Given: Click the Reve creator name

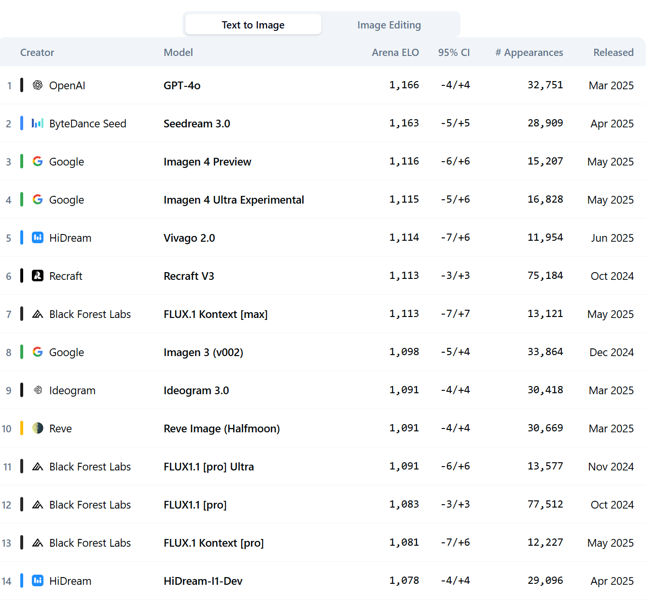Looking at the screenshot, I should click(x=60, y=428).
